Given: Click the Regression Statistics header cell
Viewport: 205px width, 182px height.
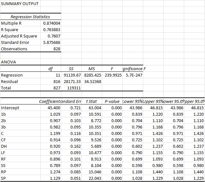Looking at the screenshot, I should [x=30, y=17].
